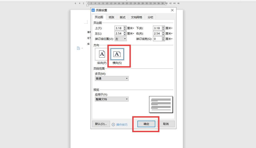256x148 pixels.
Task: Open the 分栏 tab
Action: (150, 17)
